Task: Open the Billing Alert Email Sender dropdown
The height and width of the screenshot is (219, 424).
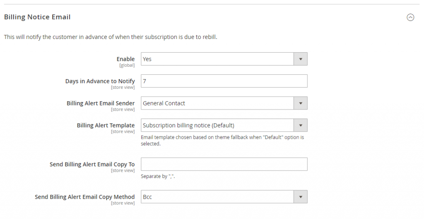Action: point(224,103)
